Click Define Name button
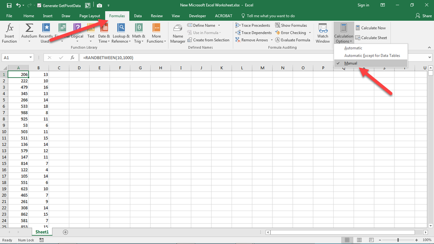434x244 pixels. (x=202, y=25)
